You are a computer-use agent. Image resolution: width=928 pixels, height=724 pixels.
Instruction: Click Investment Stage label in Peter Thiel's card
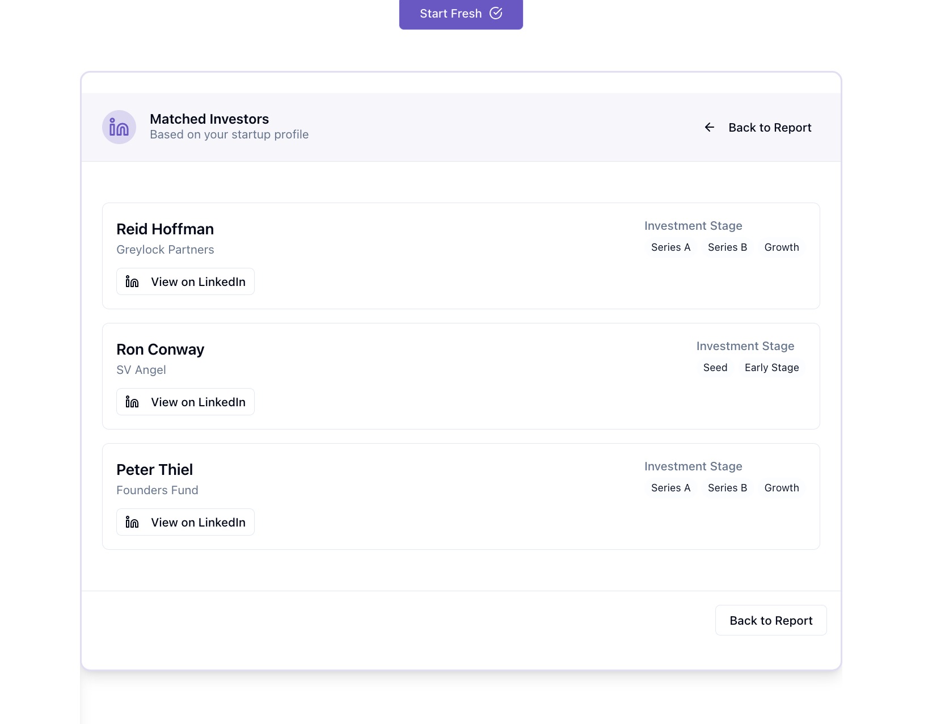(x=693, y=466)
